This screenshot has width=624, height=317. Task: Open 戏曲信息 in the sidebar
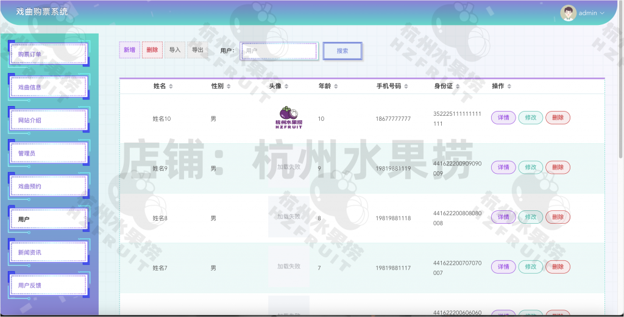click(x=48, y=87)
